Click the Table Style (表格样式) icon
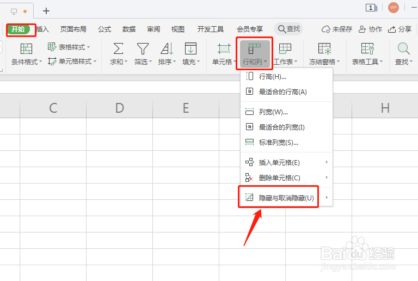Screen dimensions: 418x281 point(52,47)
